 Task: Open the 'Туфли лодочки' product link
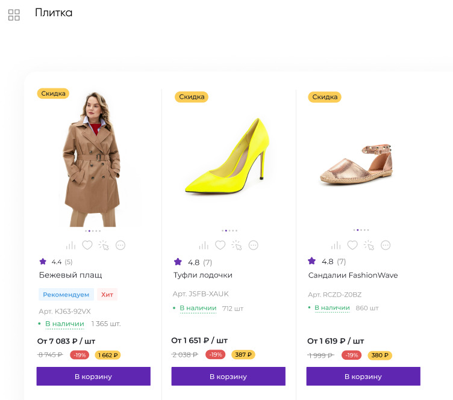[202, 275]
